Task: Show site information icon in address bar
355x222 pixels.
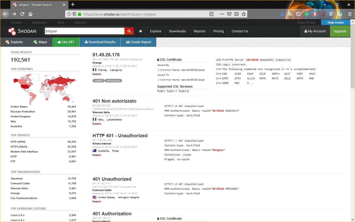Action: pos(69,14)
